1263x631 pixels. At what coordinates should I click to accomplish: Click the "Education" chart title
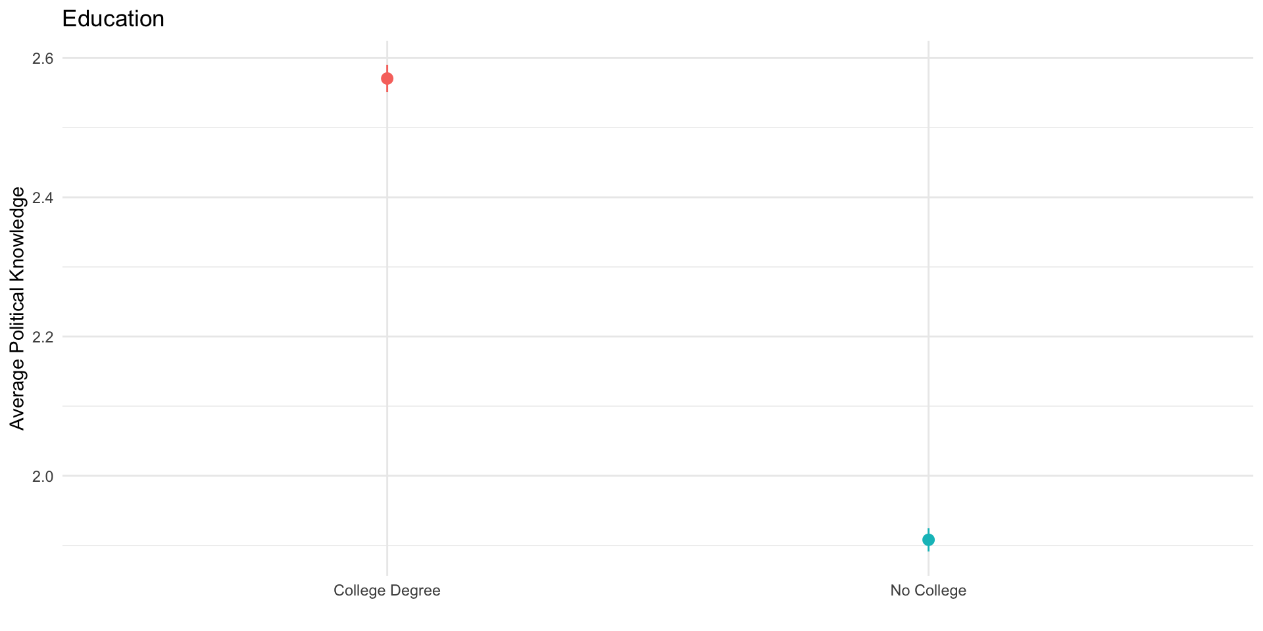tap(113, 19)
